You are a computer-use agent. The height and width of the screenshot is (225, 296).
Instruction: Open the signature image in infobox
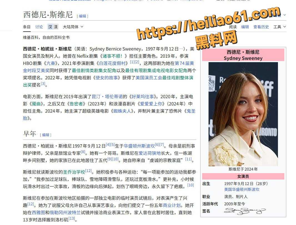(x=245, y=211)
